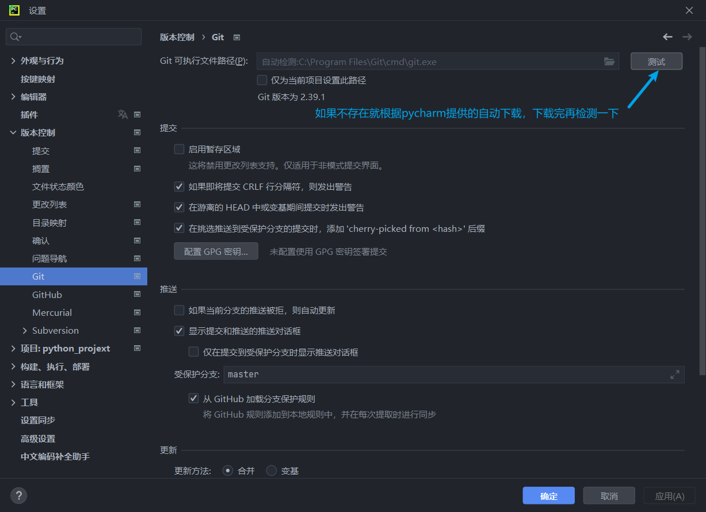
Task: Go back with the left arrow
Action: 667,37
